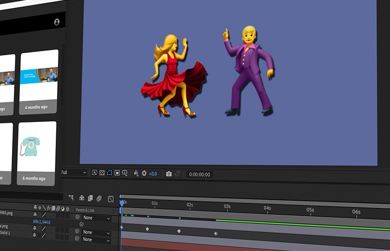The width and height of the screenshot is (390, 251).
Task: Click the 3D Layer cube column header
Action: pyautogui.click(x=67, y=209)
